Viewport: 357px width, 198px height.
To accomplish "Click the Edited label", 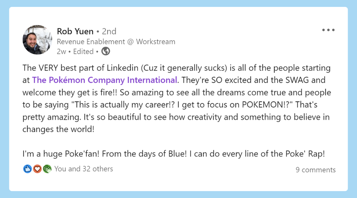I will point(83,51).
